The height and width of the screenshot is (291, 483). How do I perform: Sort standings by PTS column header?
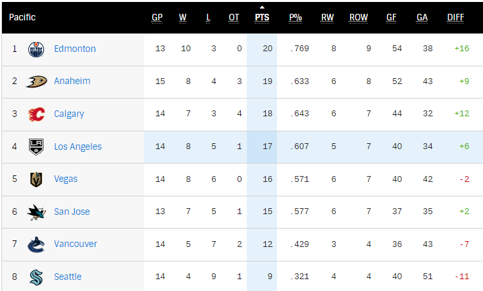click(262, 18)
